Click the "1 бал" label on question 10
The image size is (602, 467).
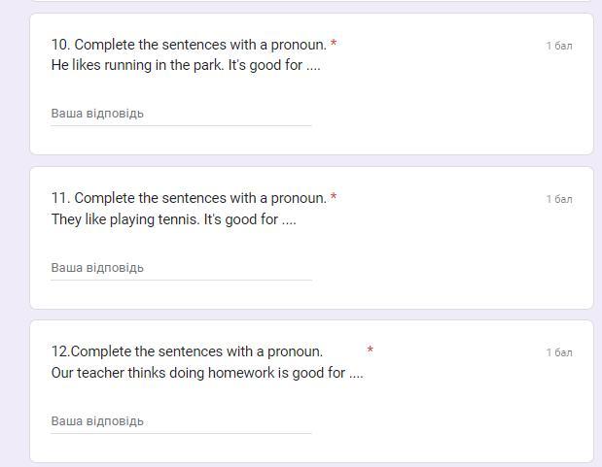(x=559, y=46)
